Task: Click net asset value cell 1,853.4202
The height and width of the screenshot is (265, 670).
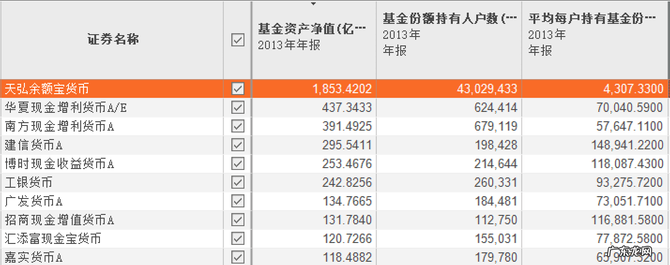Action: pos(314,89)
